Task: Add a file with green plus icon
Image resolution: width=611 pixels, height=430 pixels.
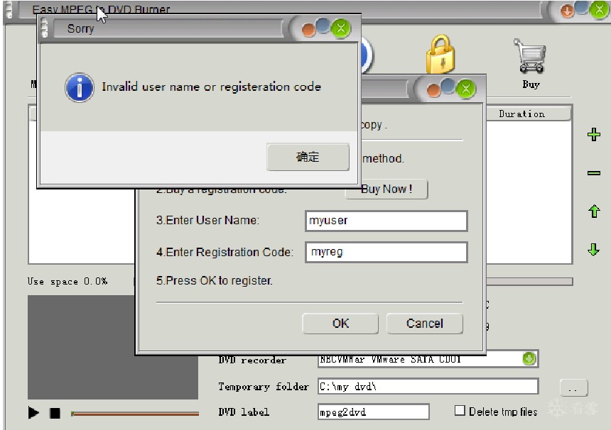Action: [x=593, y=135]
